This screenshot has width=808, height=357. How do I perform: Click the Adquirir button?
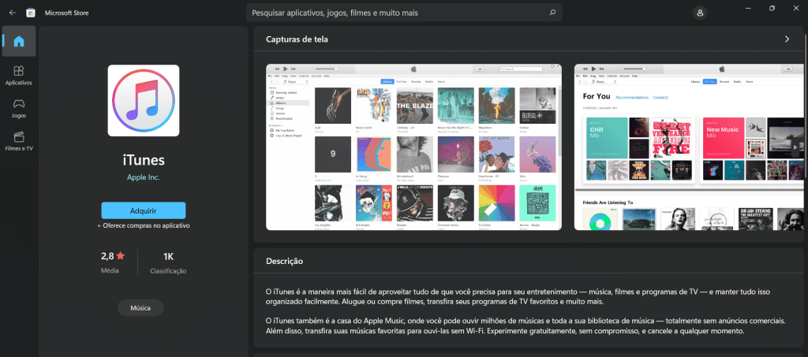point(144,210)
